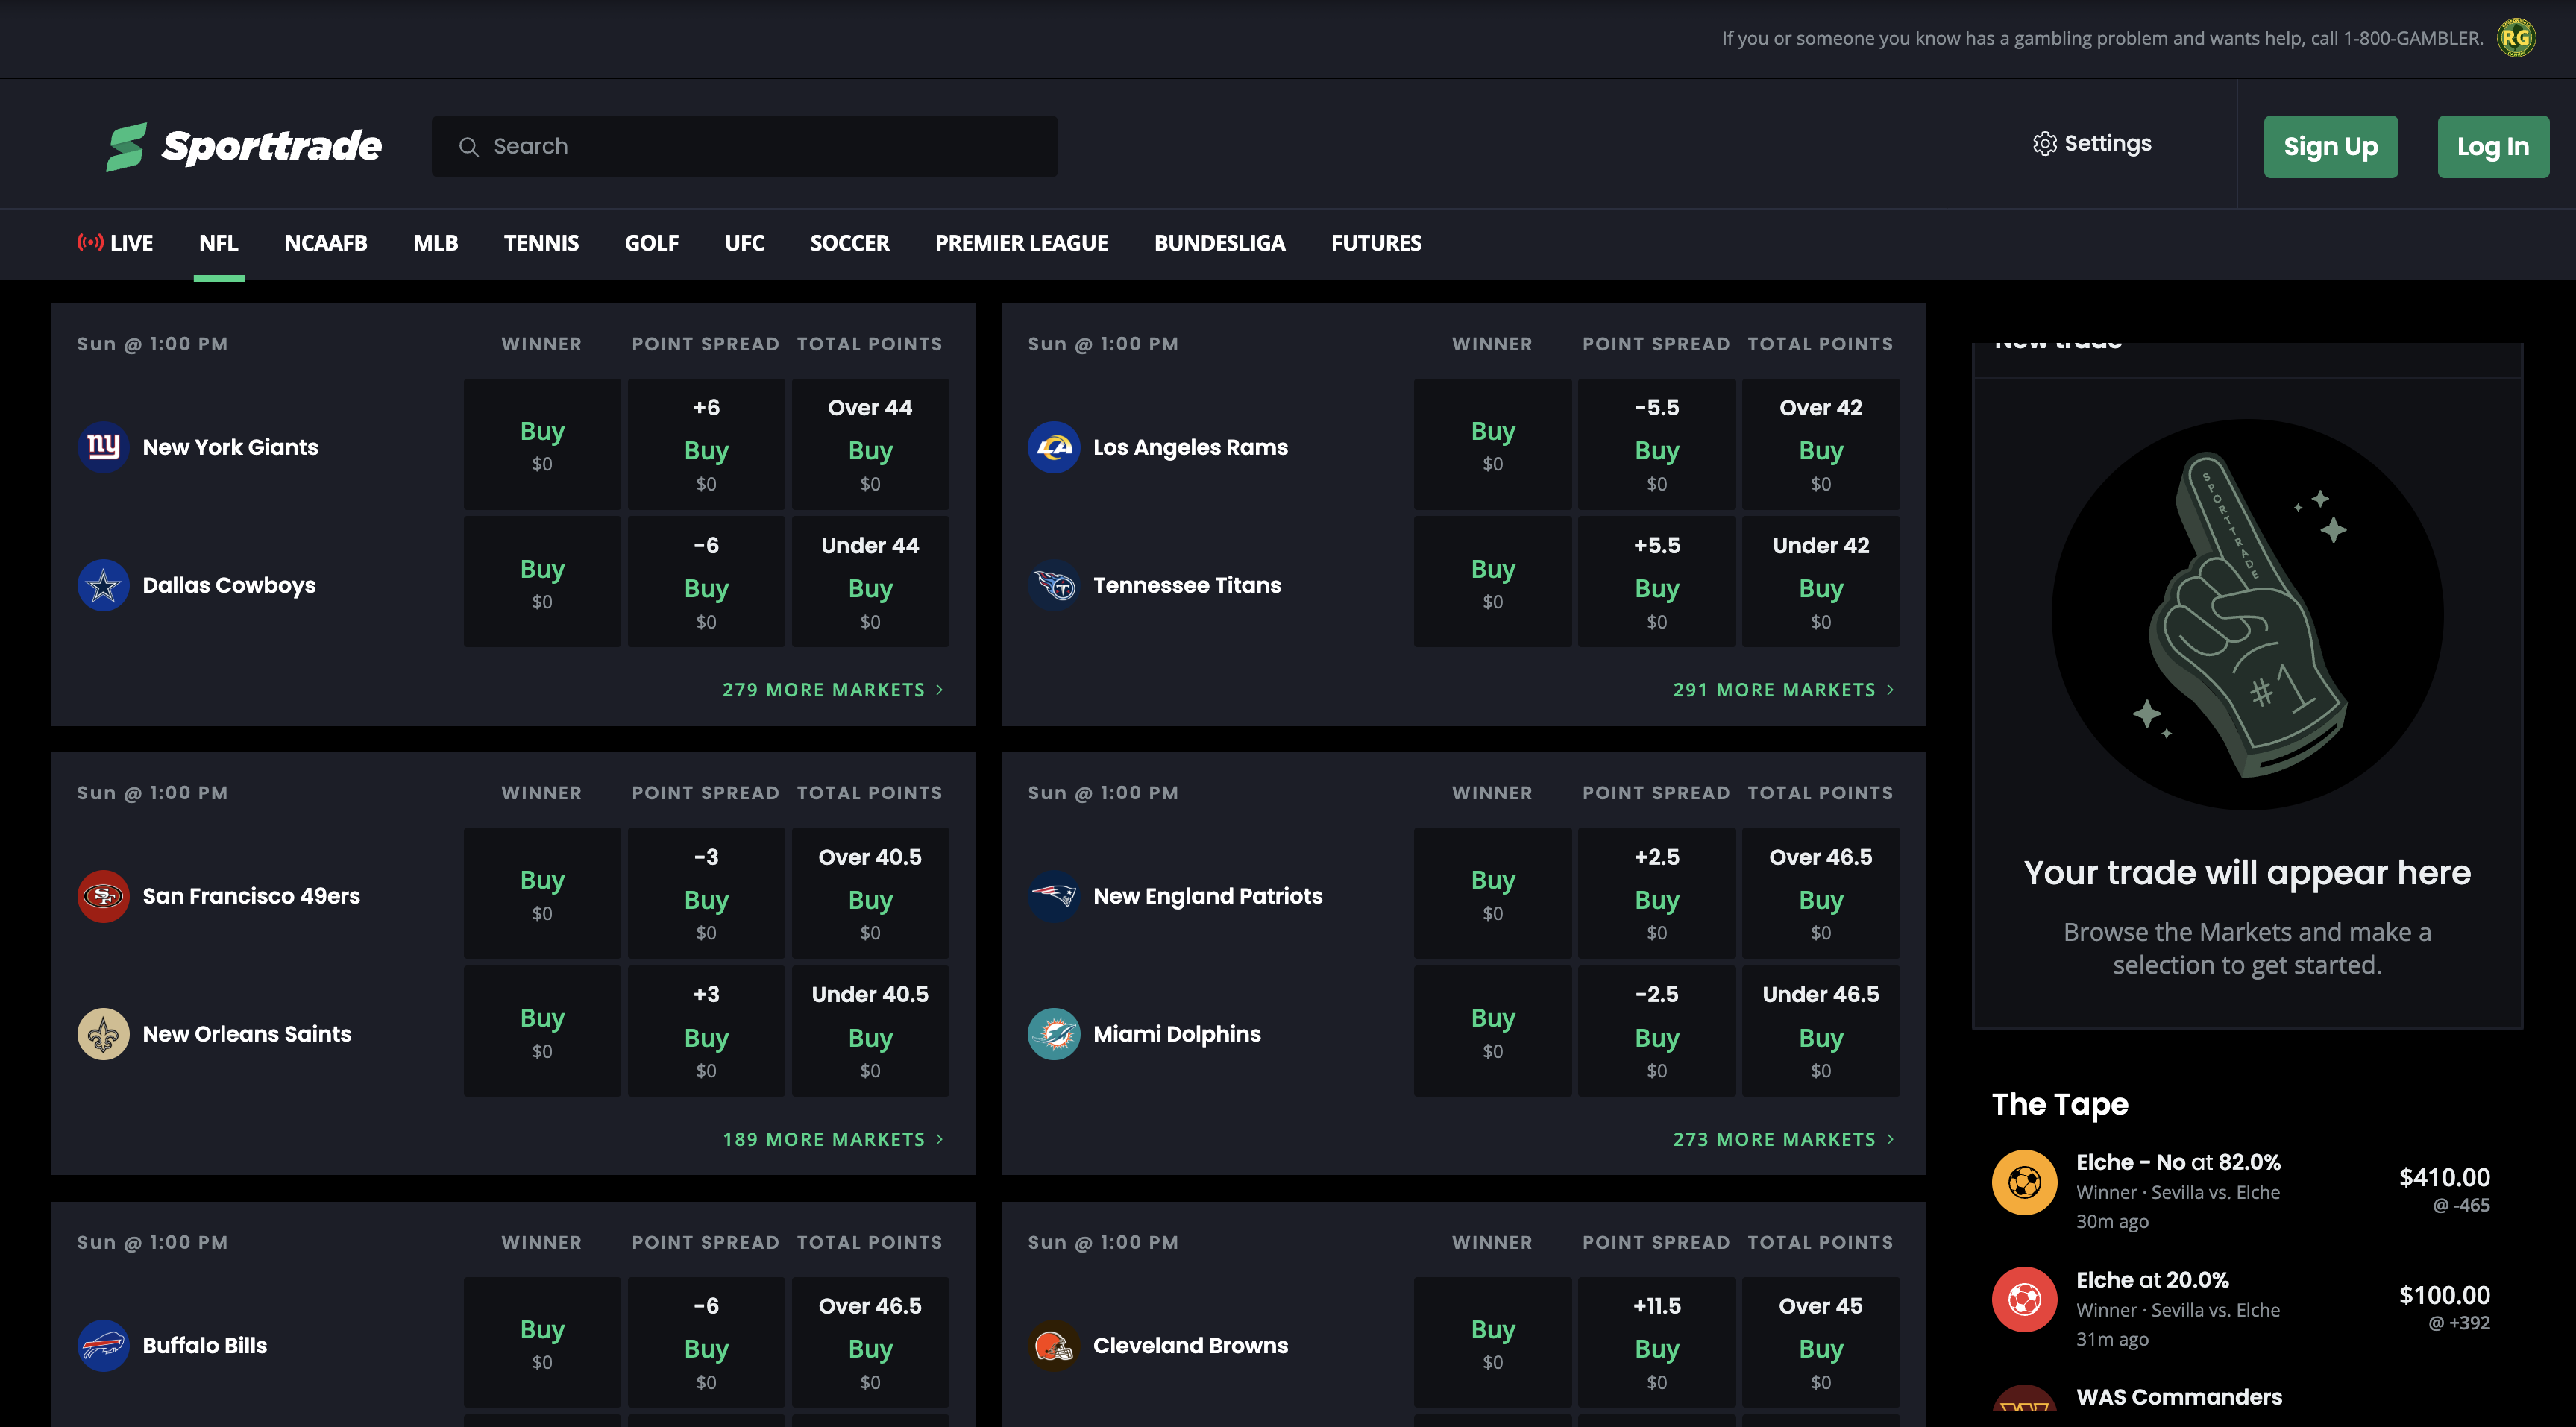Buy New England Patriots +2.5 spread

(x=1657, y=893)
